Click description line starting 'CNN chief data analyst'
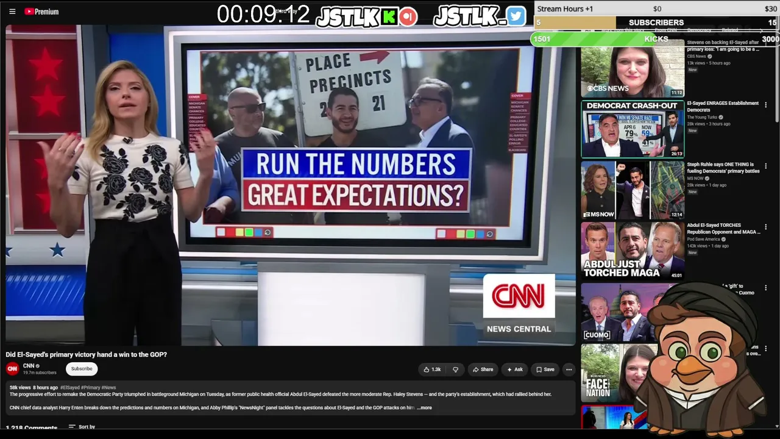The image size is (780, 439). 212,408
